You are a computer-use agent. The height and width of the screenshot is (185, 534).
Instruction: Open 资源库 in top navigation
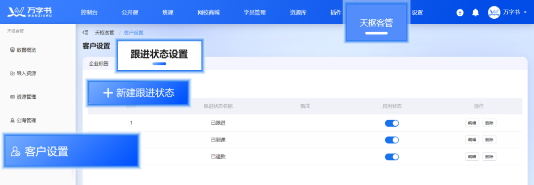[x=298, y=12]
